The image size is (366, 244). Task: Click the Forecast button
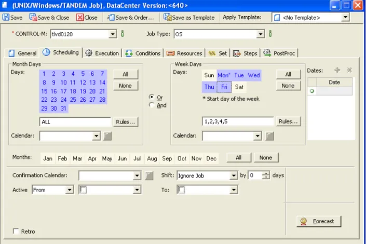point(319,221)
